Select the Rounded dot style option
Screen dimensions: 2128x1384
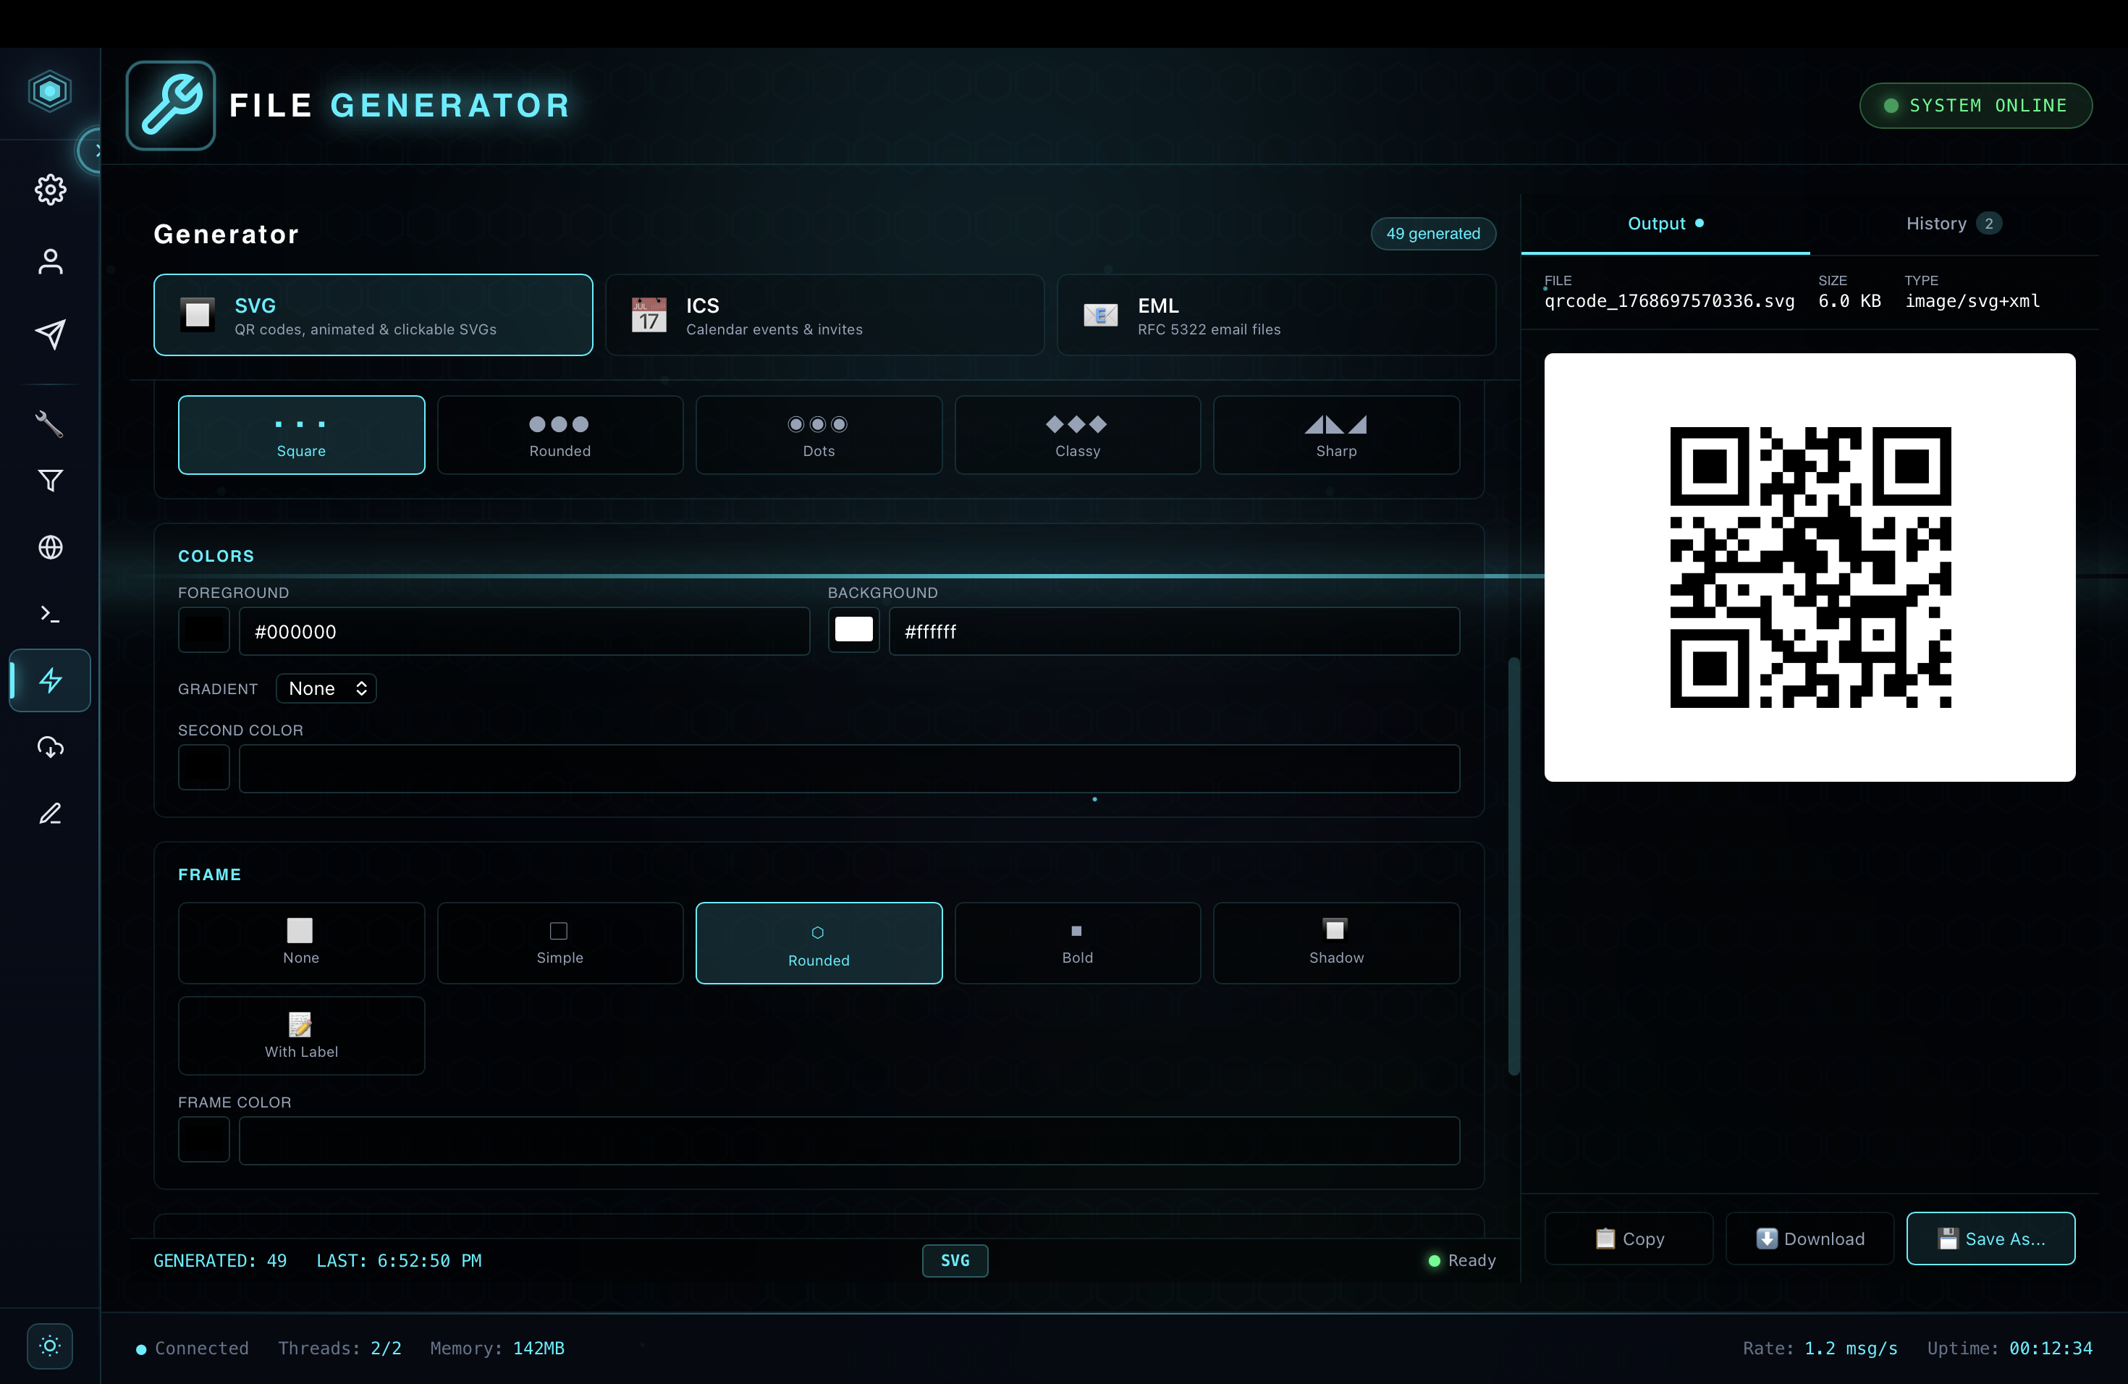click(x=560, y=436)
